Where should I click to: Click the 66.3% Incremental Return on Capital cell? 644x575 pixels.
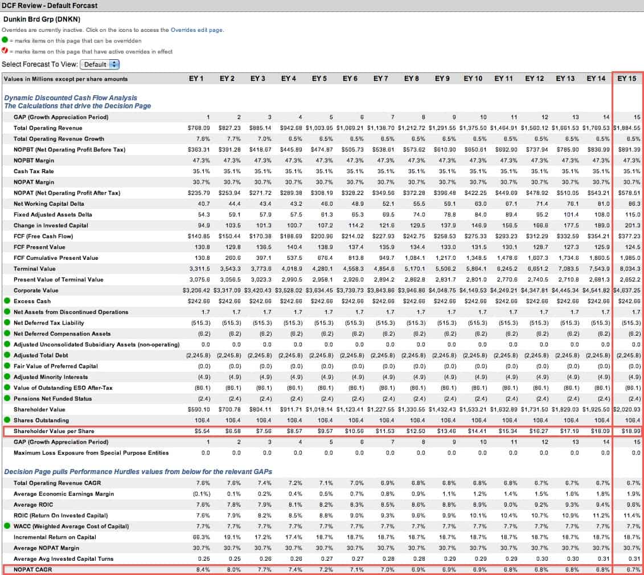coord(202,537)
